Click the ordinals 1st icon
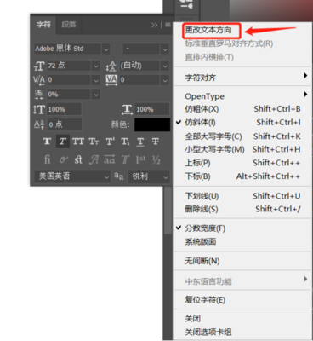Image resolution: width=313 pixels, height=341 pixels. click(x=140, y=159)
